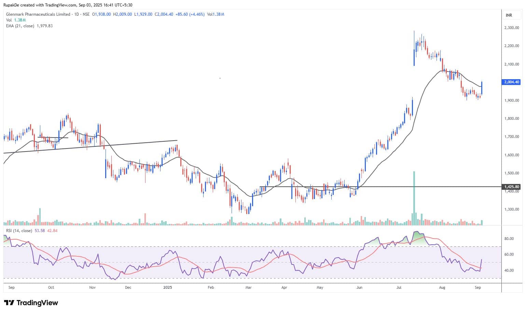Click the 1,600.00 price axis label
This screenshot has height=313, width=526.
pos(512,155)
